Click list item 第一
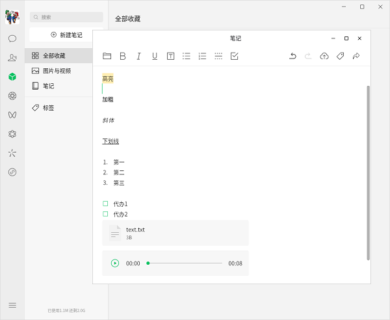Image resolution: width=390 pixels, height=320 pixels. tap(119, 162)
